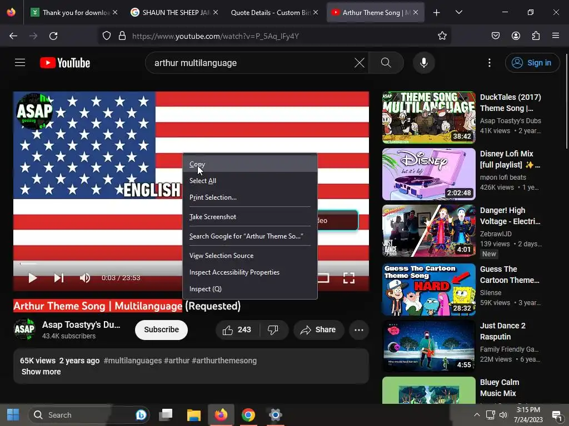Skip to next video

tap(59, 278)
